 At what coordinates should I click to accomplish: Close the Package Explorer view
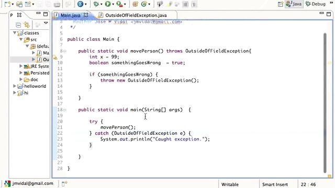tap(19, 15)
